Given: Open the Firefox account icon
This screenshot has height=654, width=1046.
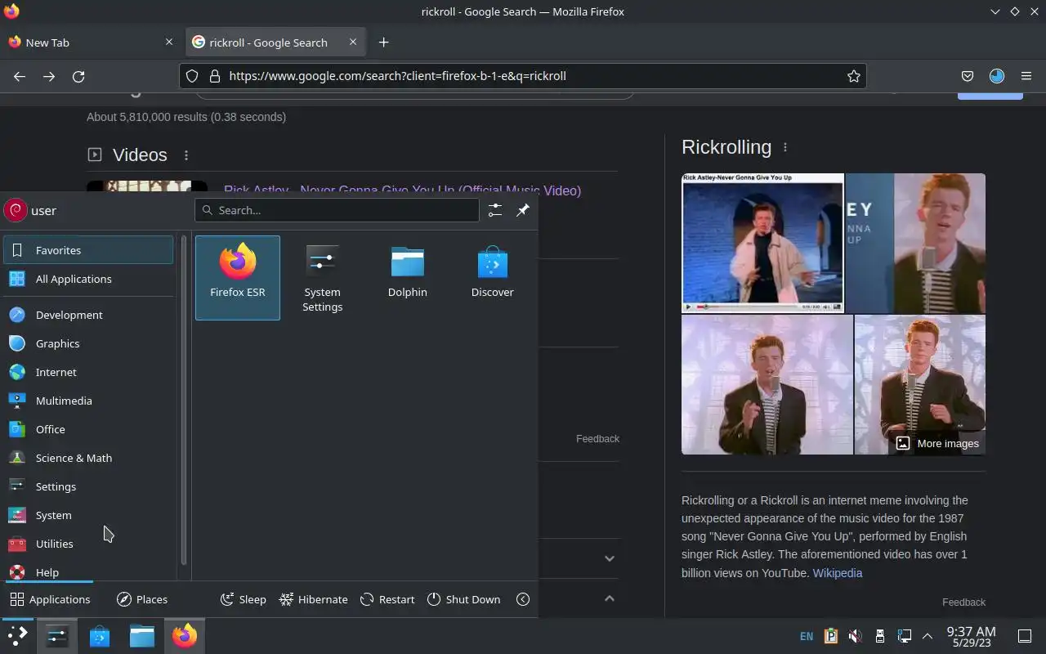Looking at the screenshot, I should pyautogui.click(x=997, y=76).
